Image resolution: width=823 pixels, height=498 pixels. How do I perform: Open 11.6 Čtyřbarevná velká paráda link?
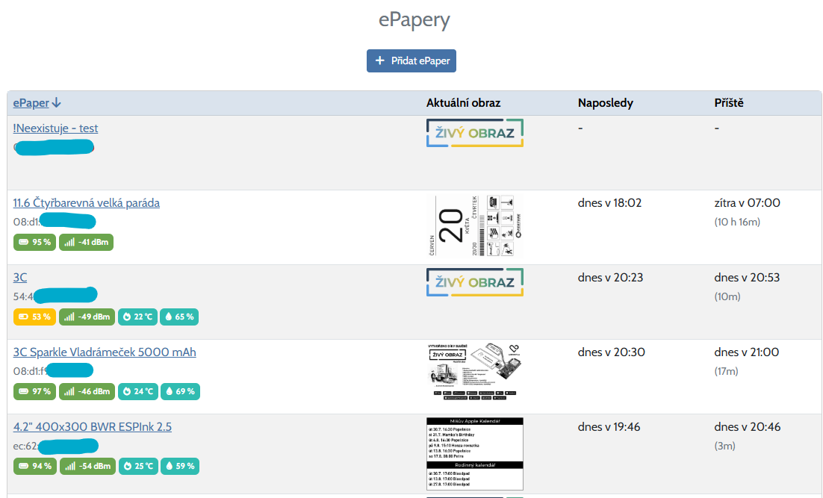(x=86, y=203)
